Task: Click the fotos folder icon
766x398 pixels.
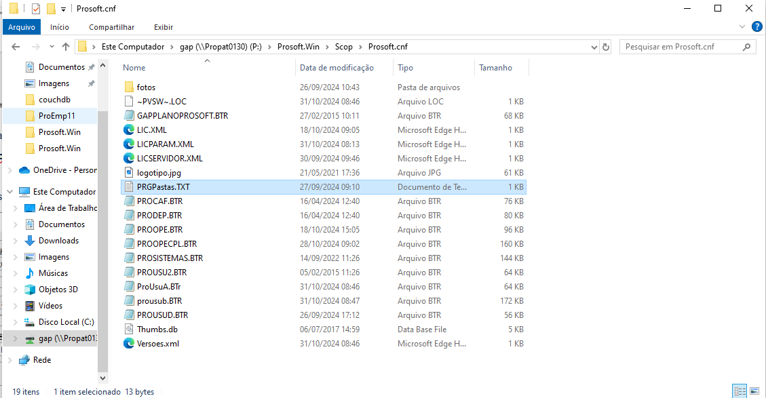Action: pos(129,87)
